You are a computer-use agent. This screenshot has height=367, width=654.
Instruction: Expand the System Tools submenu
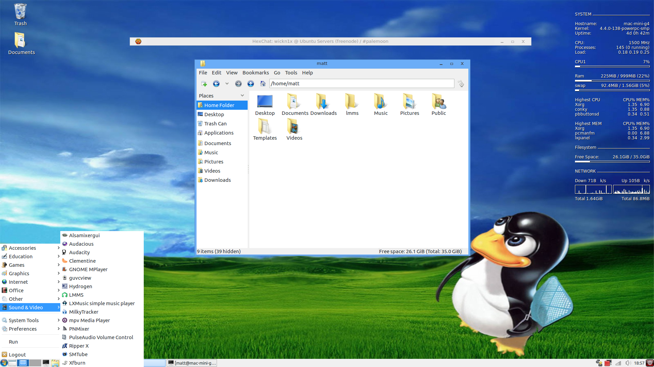point(30,320)
